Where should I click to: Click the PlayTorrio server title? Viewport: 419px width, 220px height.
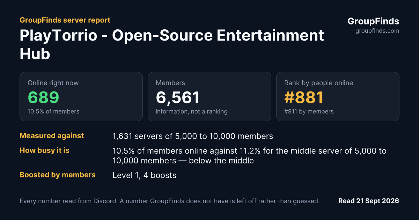click(172, 45)
